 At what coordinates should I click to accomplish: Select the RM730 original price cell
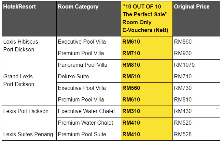(x=196, y=88)
